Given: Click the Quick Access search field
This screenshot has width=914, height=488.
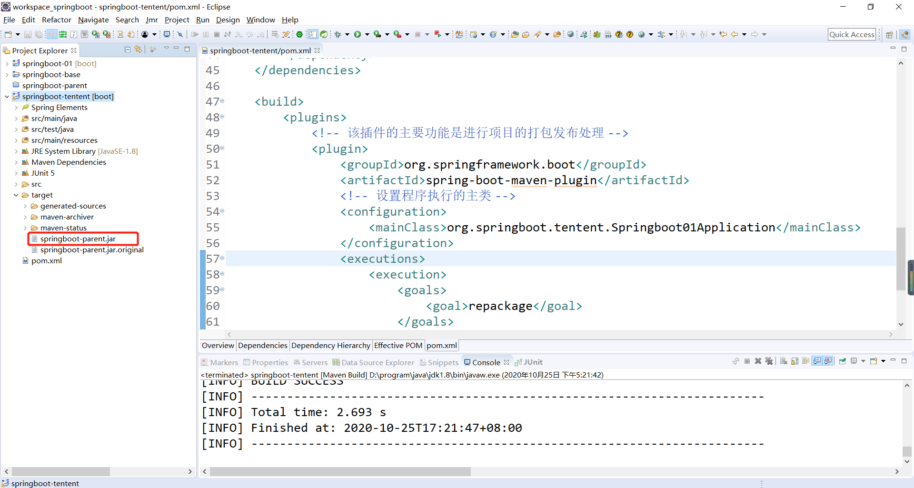Looking at the screenshot, I should (x=852, y=34).
